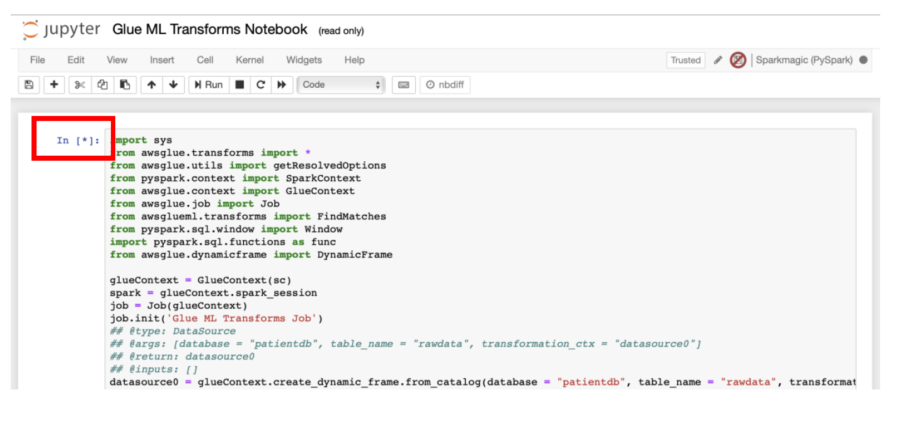
Task: Click the comment '## @type: DataSource'
Action: coord(173,331)
